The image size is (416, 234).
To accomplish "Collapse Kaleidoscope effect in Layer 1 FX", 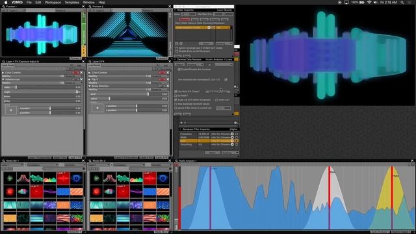I will 3,79.
